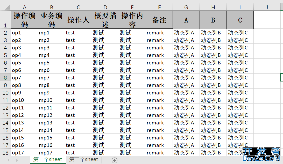Select column D header
Image resolution: width=283 pixels, height=164 pixels.
coord(105,8)
